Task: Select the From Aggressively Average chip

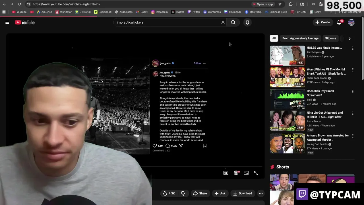Action: [300, 38]
